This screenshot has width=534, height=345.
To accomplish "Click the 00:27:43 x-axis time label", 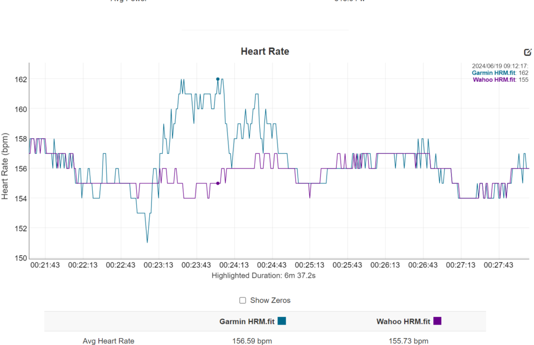I will pyautogui.click(x=500, y=265).
